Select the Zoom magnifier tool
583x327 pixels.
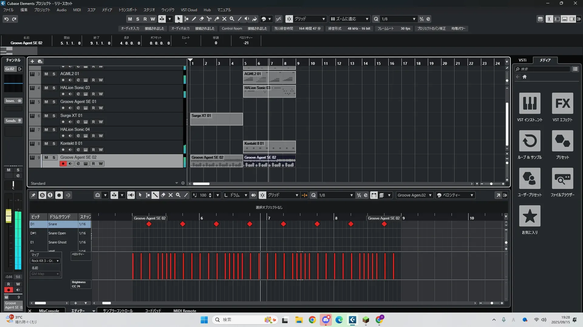[232, 19]
